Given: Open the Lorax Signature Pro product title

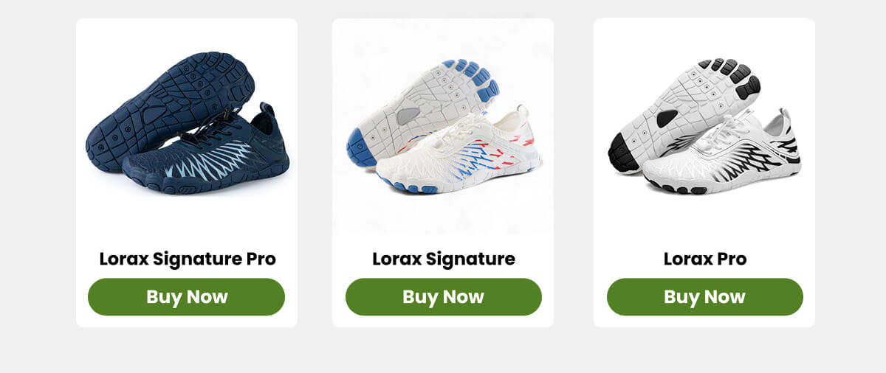Looking at the screenshot, I should click(x=188, y=259).
